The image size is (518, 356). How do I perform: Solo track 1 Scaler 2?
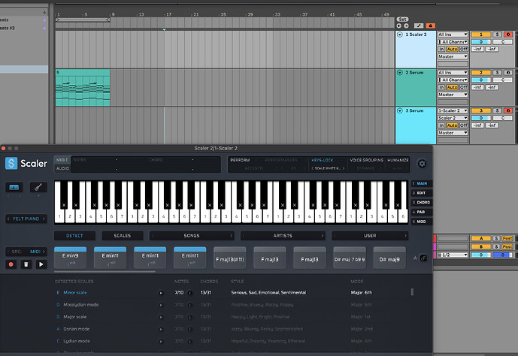497,35
